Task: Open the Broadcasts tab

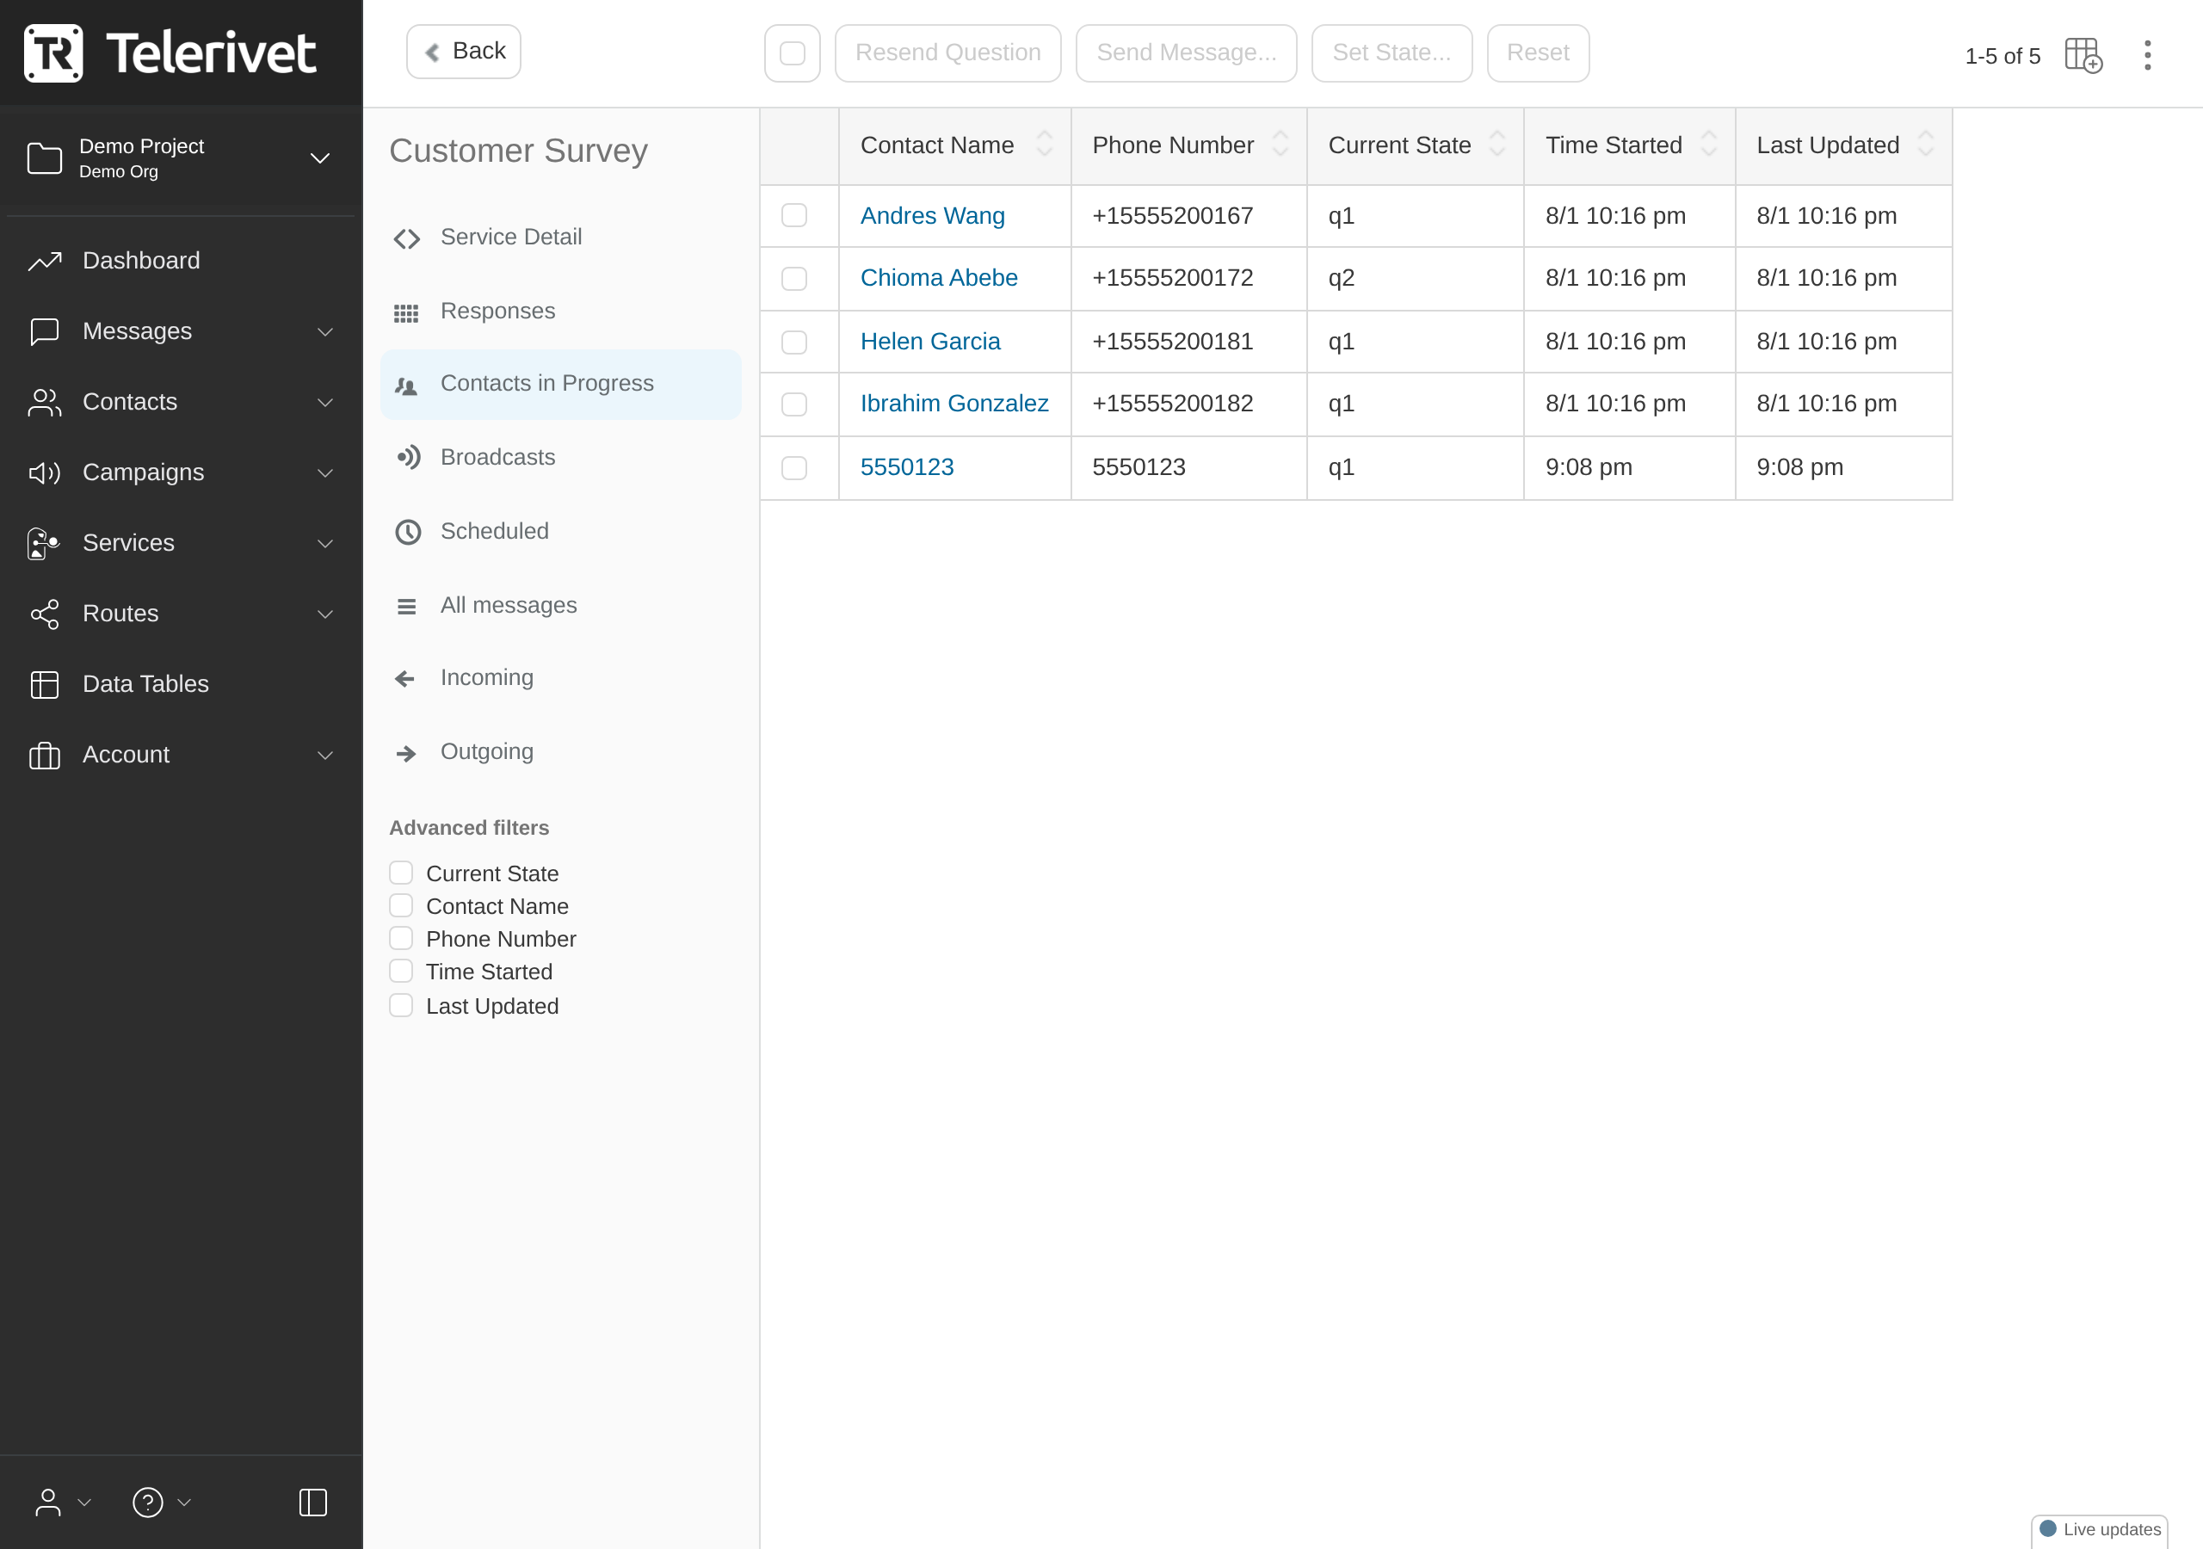Action: click(560, 457)
